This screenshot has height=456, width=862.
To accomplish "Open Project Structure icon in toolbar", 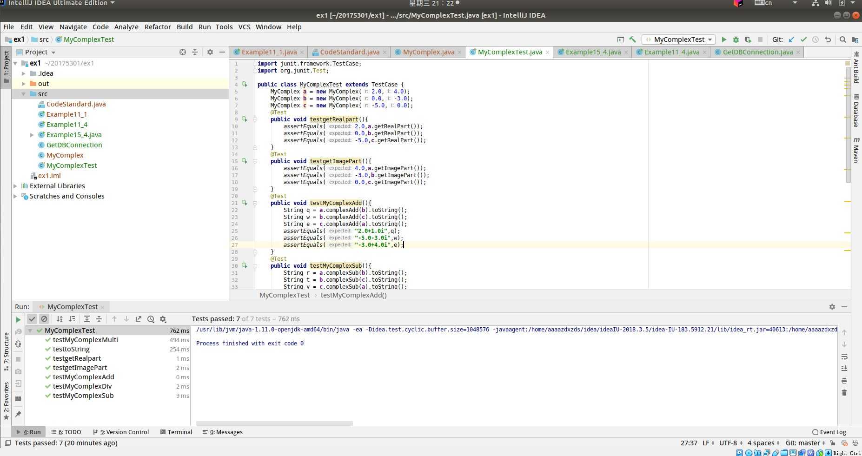I will [855, 40].
